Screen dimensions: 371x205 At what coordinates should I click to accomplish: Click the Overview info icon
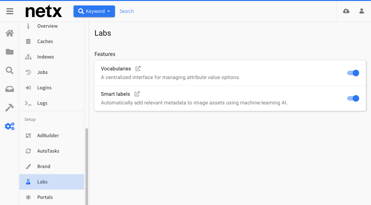coord(28,26)
